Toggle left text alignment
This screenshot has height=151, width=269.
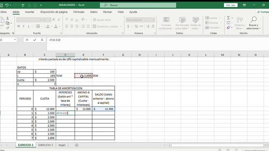(67, 26)
